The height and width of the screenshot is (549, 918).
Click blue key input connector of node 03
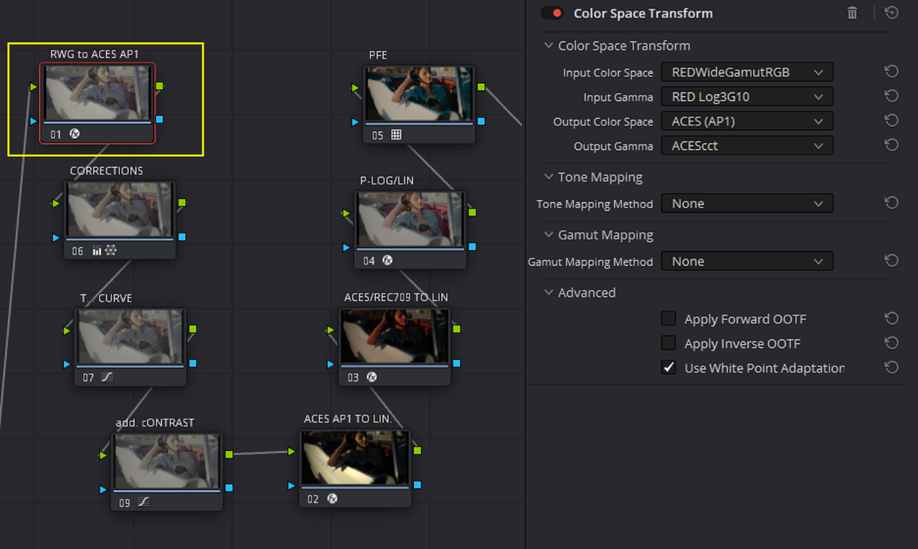[330, 364]
